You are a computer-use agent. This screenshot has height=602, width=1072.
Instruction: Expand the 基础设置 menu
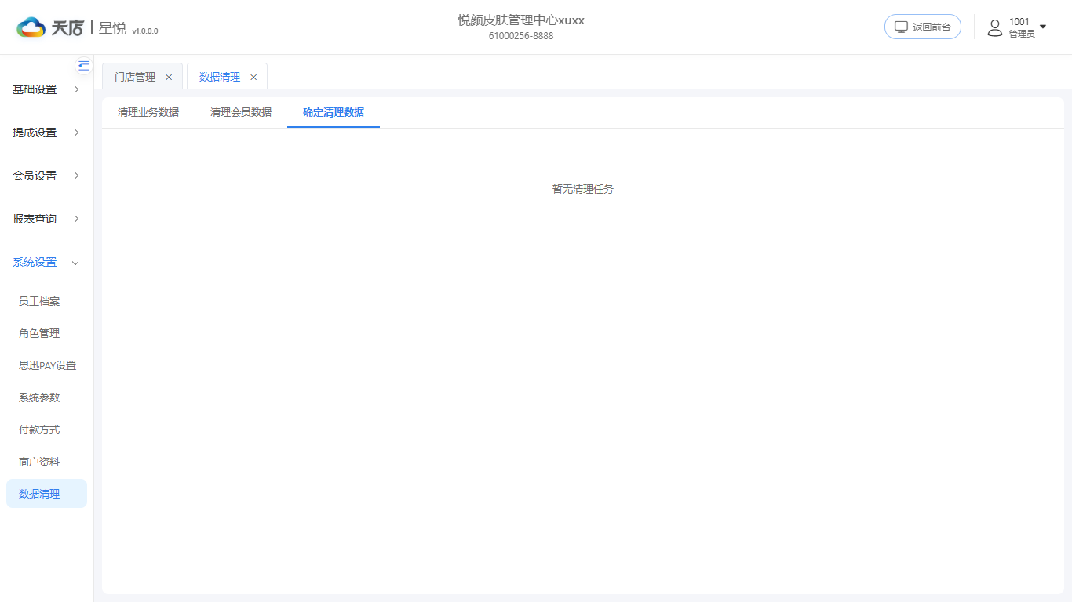tap(46, 89)
